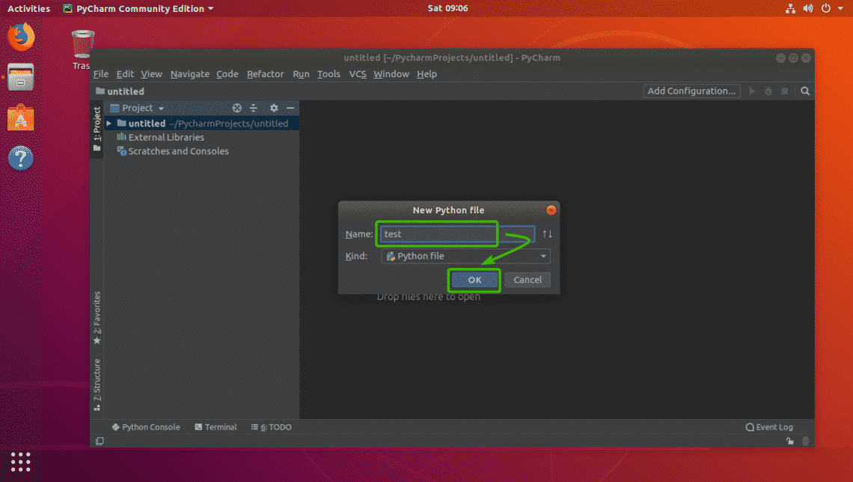The width and height of the screenshot is (853, 482).
Task: Open the Code menu
Action: [x=227, y=74]
